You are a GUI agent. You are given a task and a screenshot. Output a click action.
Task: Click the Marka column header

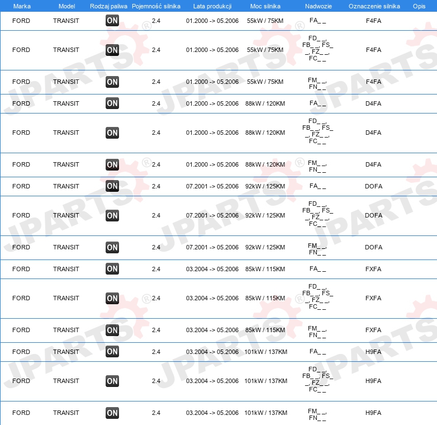pyautogui.click(x=22, y=6)
